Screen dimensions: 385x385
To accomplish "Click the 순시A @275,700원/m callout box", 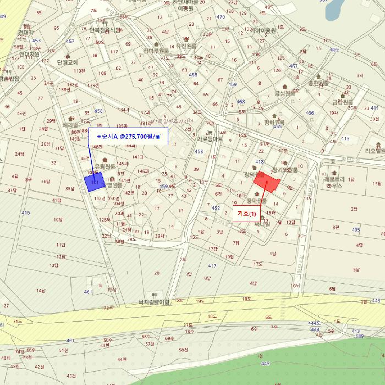I will [128, 136].
